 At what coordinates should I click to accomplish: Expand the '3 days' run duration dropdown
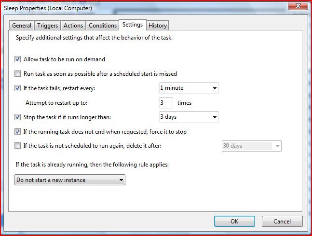[x=189, y=117]
